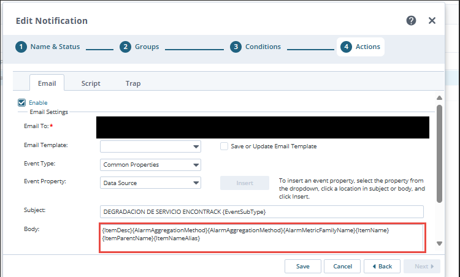
Task: Click the scroll down arrow
Action: click(439, 243)
